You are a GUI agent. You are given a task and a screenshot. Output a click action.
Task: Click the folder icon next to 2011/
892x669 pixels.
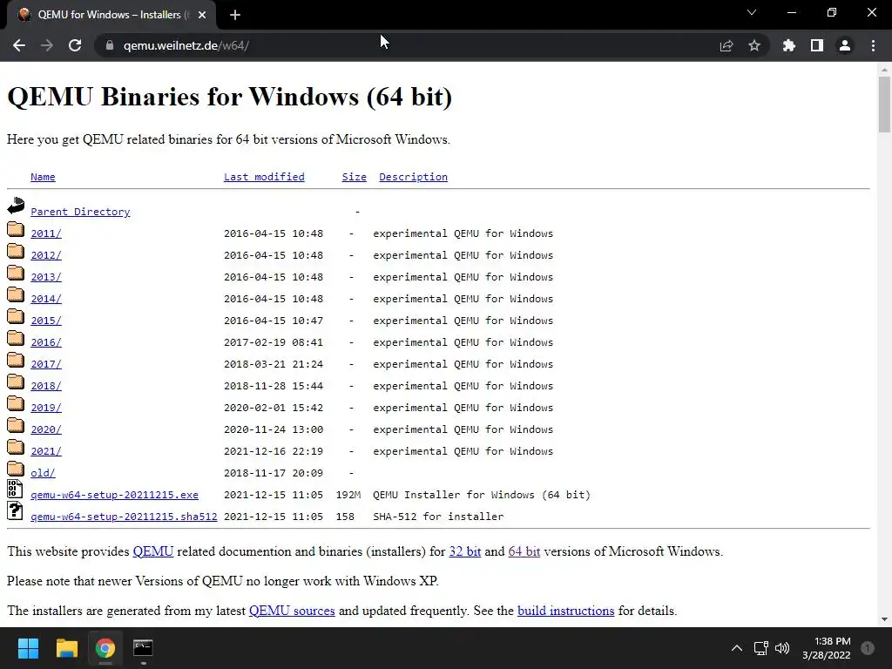[16, 229]
